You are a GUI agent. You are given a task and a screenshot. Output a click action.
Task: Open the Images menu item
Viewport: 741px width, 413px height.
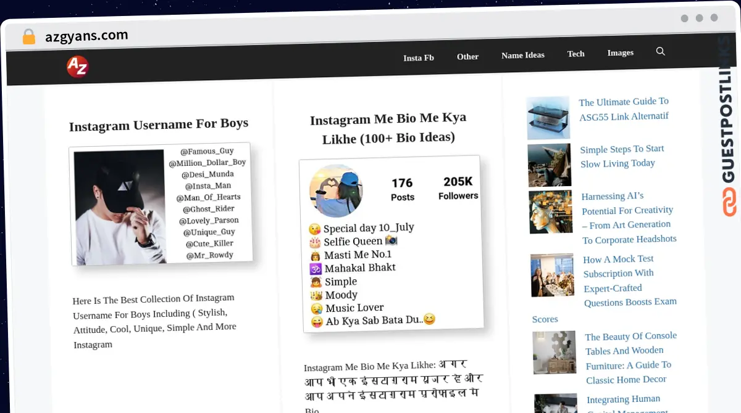pyautogui.click(x=620, y=52)
